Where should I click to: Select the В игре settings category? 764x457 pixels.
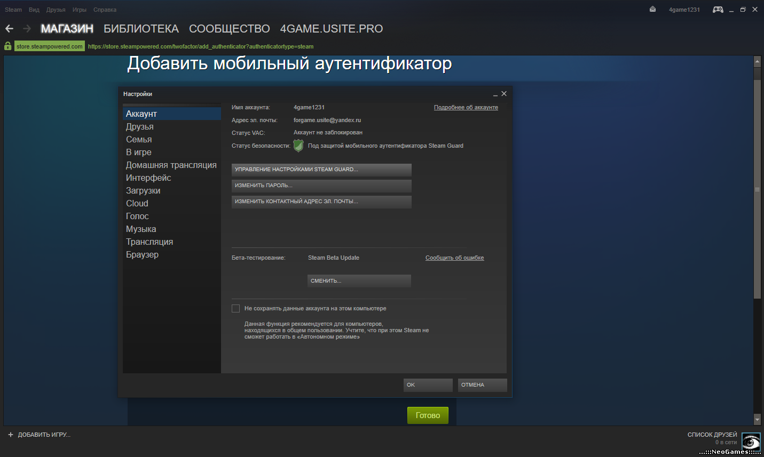172,152
